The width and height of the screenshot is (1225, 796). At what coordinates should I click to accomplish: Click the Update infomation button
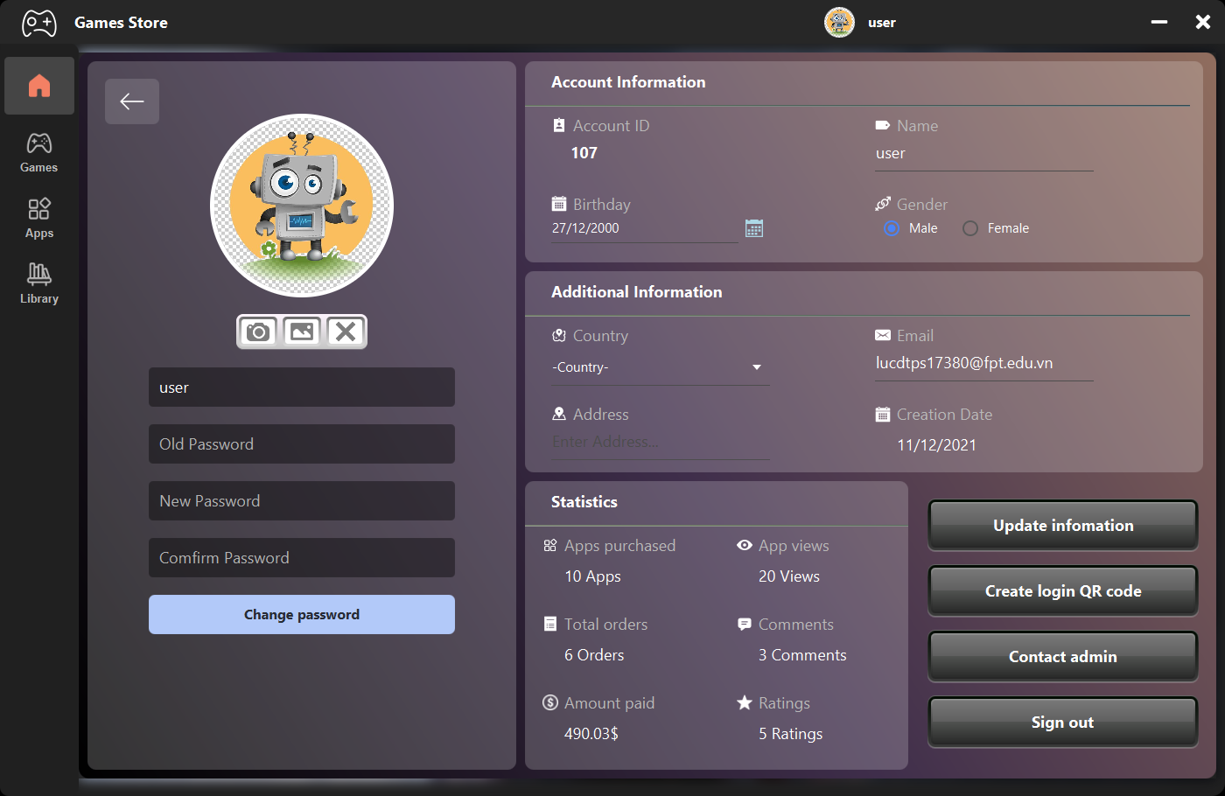point(1063,526)
